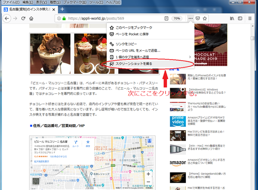Expand 1 個のタブを端末へ送信 submenu arrow

(190, 57)
